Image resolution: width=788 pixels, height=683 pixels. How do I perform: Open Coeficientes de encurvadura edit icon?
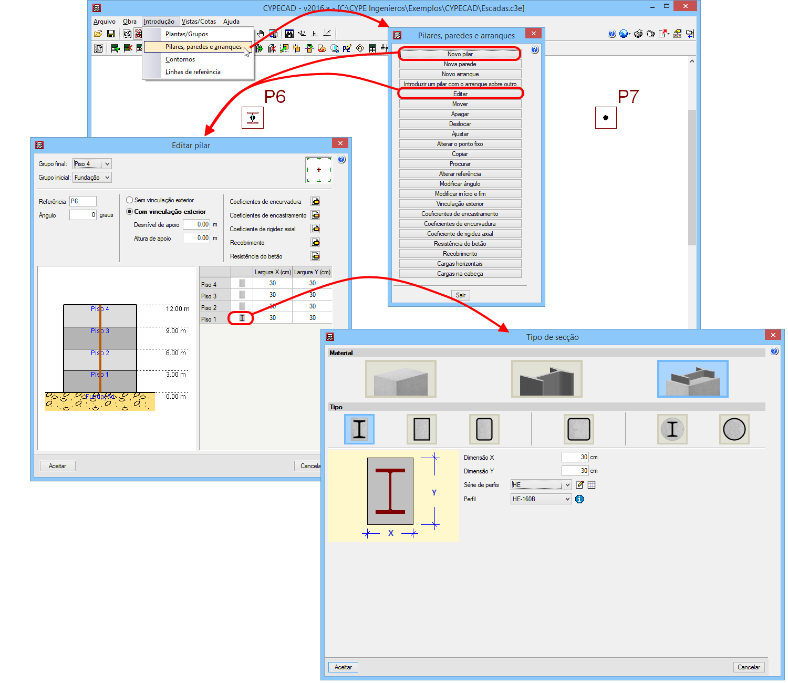coord(315,202)
